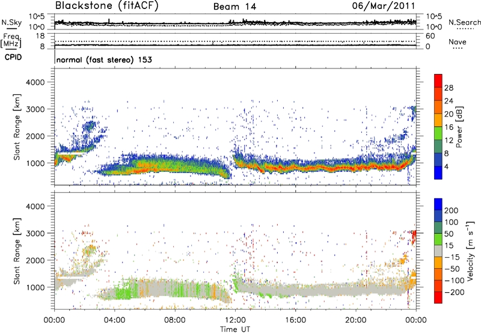Click the "3000" tick of the velocity panel
This screenshot has width=481, height=333.
[x=35, y=233]
